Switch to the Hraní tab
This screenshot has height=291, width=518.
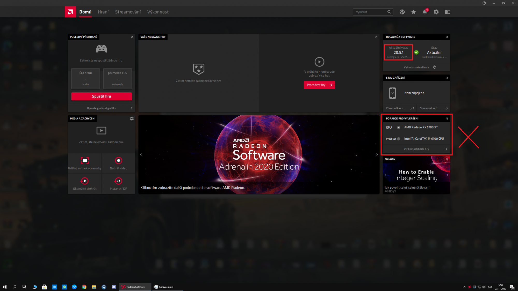coord(103,12)
